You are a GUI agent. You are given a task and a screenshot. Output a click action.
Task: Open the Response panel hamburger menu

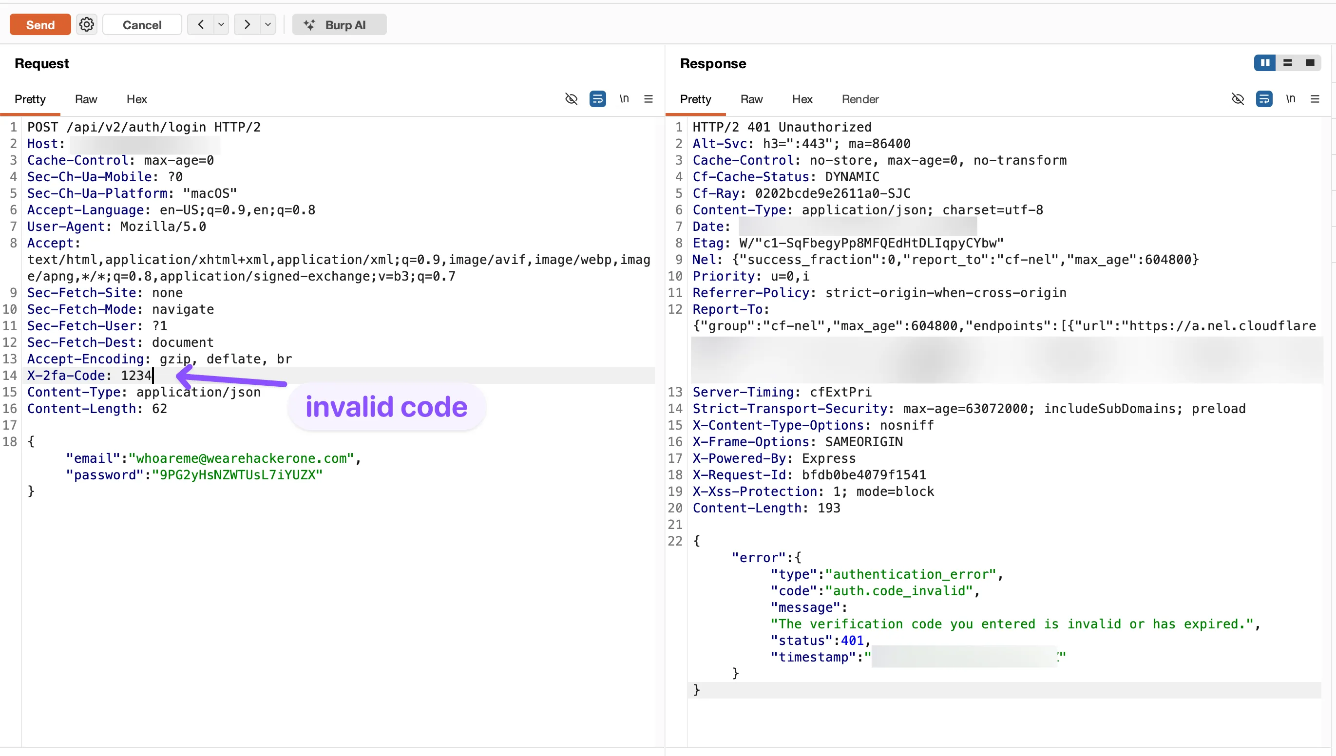coord(1315,99)
